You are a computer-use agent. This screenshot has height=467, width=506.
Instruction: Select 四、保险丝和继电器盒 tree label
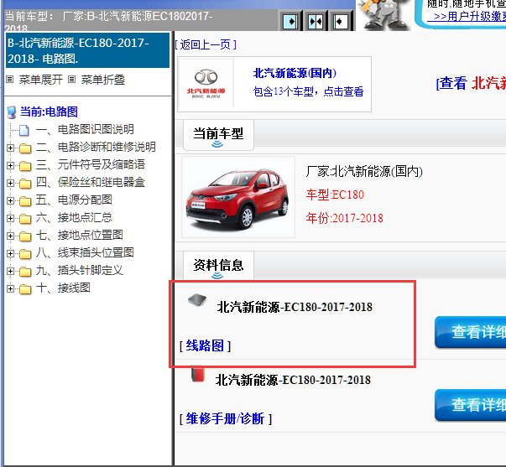pyautogui.click(x=91, y=182)
